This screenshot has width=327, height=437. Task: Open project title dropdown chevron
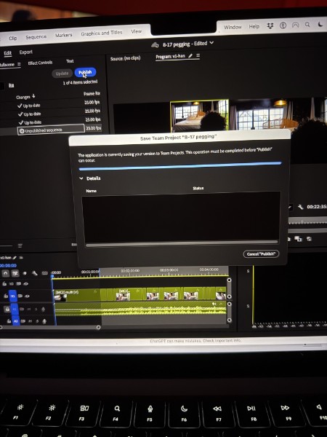pyautogui.click(x=211, y=43)
